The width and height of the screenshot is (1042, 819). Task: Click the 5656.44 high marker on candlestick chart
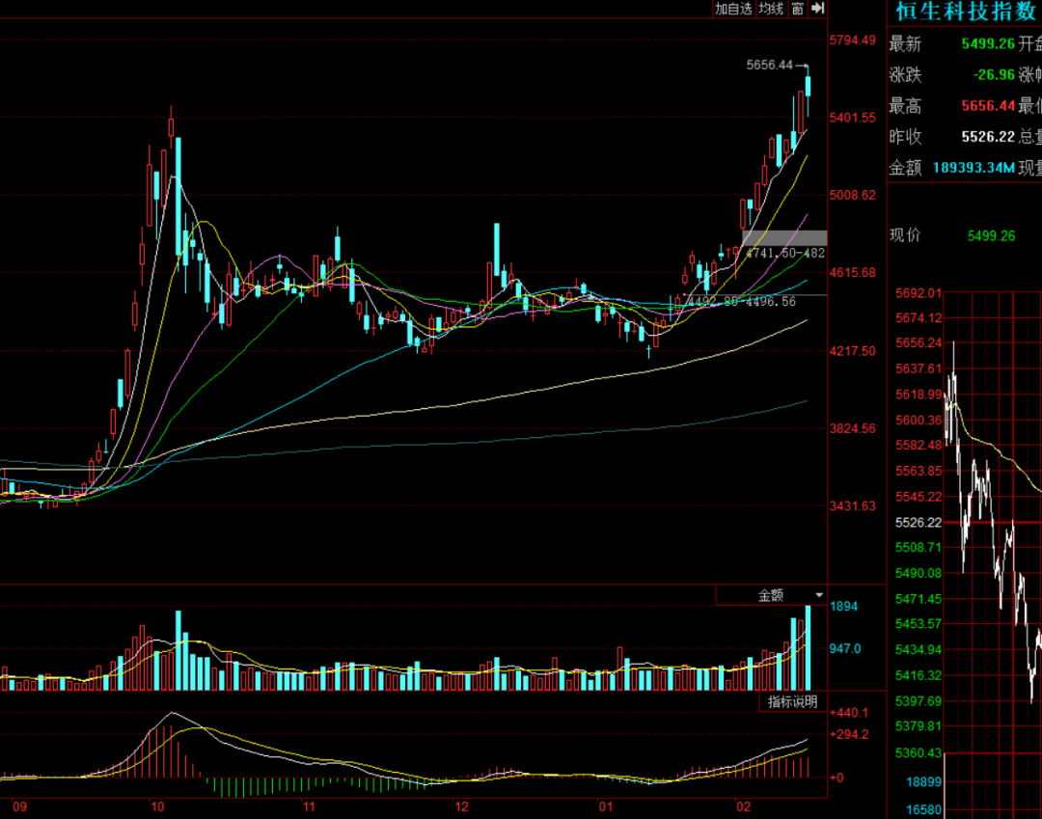pos(770,66)
